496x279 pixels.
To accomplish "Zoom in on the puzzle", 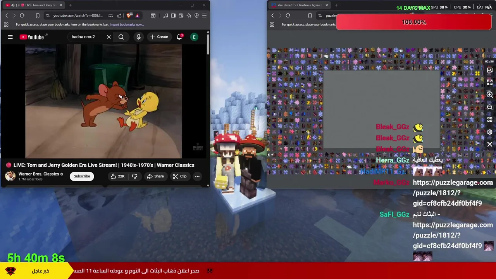I will click(490, 95).
